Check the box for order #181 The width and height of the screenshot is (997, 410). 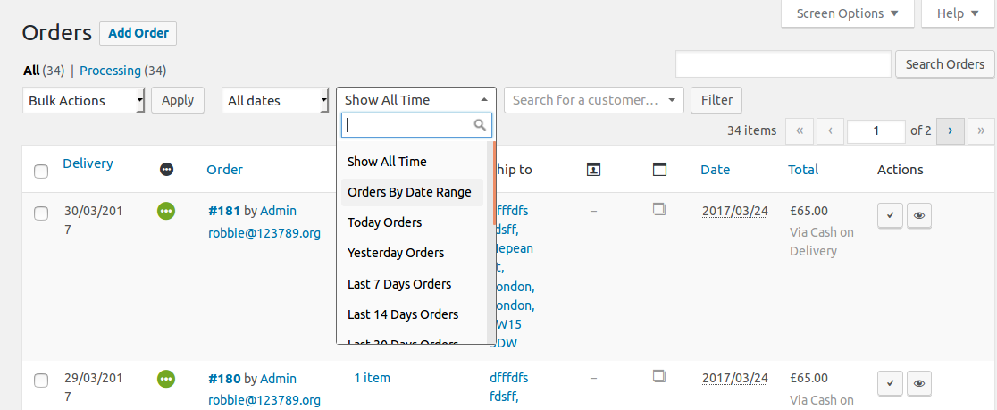pos(41,213)
